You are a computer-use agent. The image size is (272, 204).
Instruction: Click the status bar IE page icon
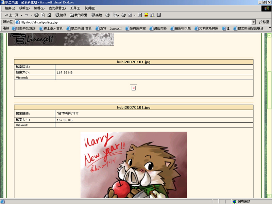[x=2, y=202]
